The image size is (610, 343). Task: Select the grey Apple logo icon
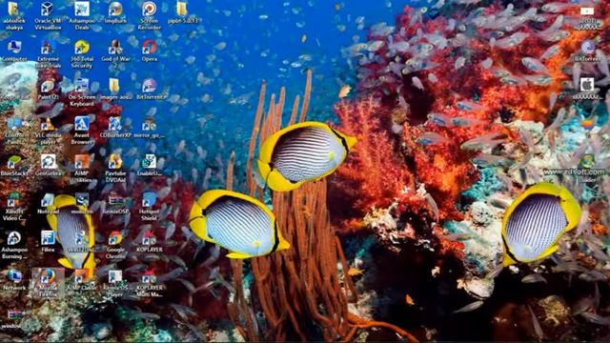coord(587,85)
